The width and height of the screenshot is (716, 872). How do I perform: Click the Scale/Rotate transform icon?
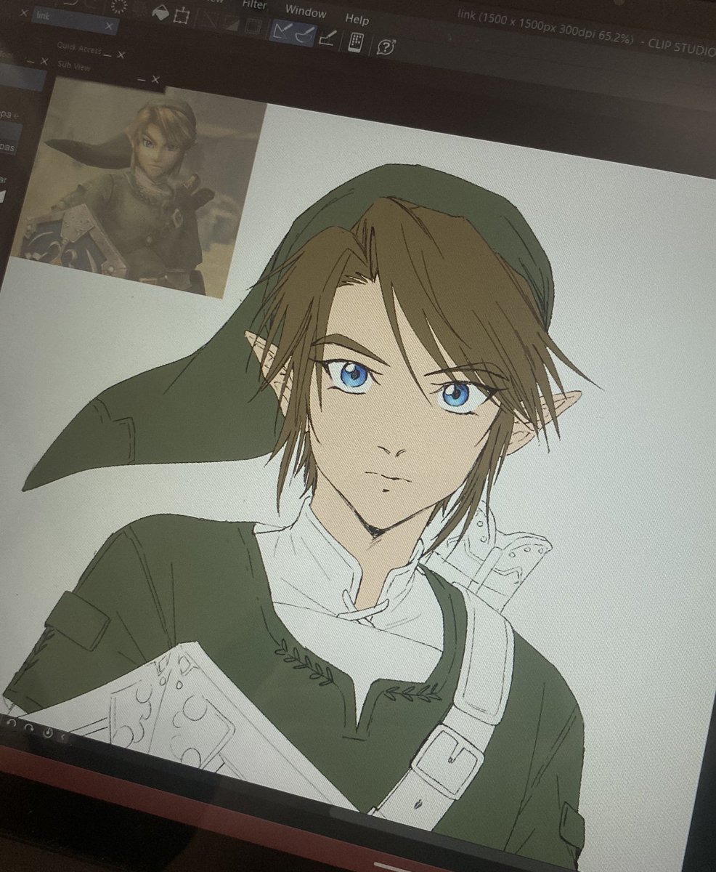(x=182, y=16)
